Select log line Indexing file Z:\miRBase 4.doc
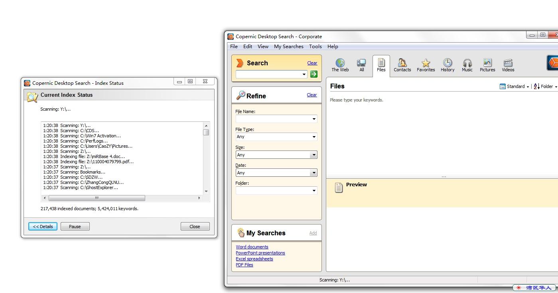The width and height of the screenshot is (558, 293). 84,156
